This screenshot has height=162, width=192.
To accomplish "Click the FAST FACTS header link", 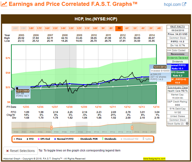I will pyautogui.click(x=177, y=27).
